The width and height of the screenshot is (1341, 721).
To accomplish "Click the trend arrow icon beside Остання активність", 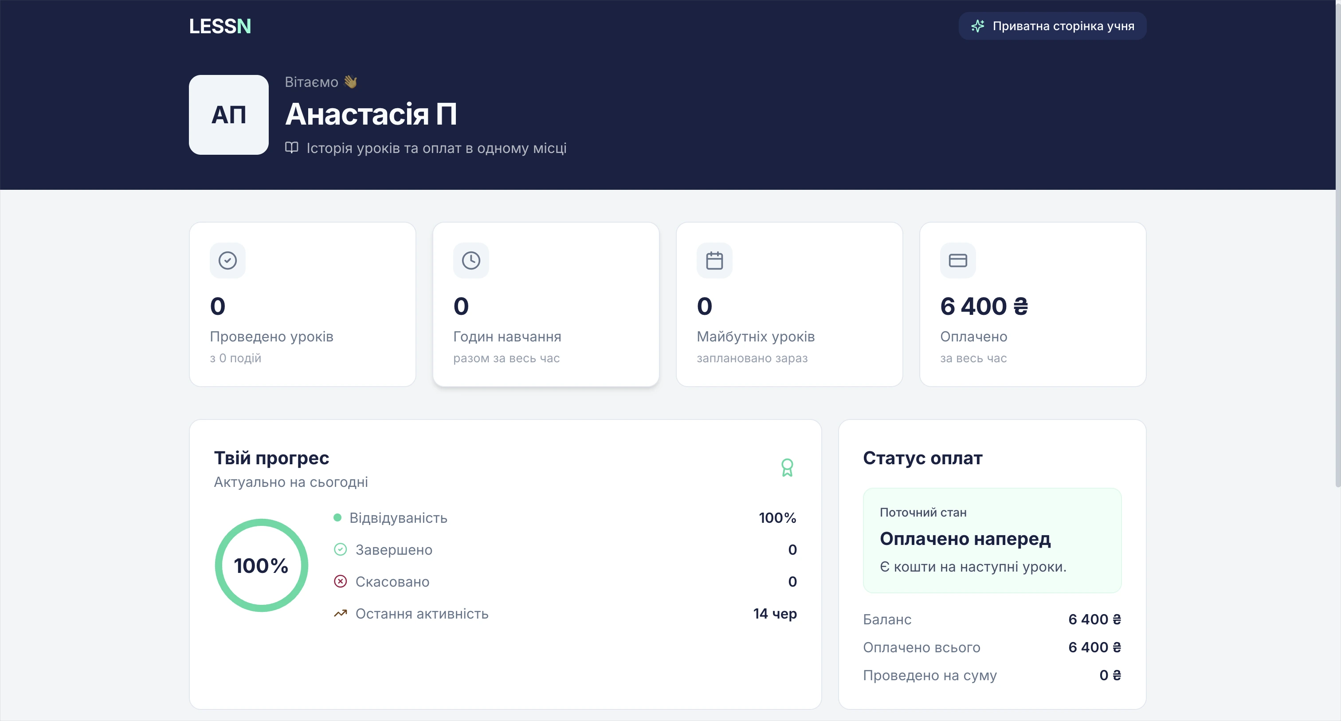I will coord(341,613).
